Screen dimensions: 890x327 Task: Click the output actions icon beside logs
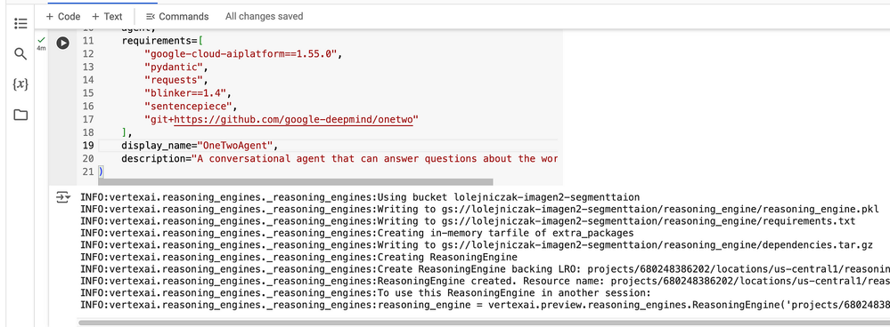coord(62,197)
